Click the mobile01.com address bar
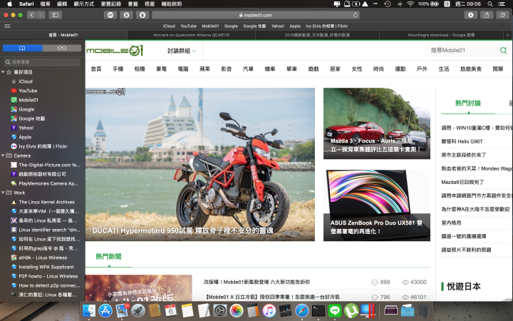Viewport: 513px width, 321px height. [x=256, y=15]
